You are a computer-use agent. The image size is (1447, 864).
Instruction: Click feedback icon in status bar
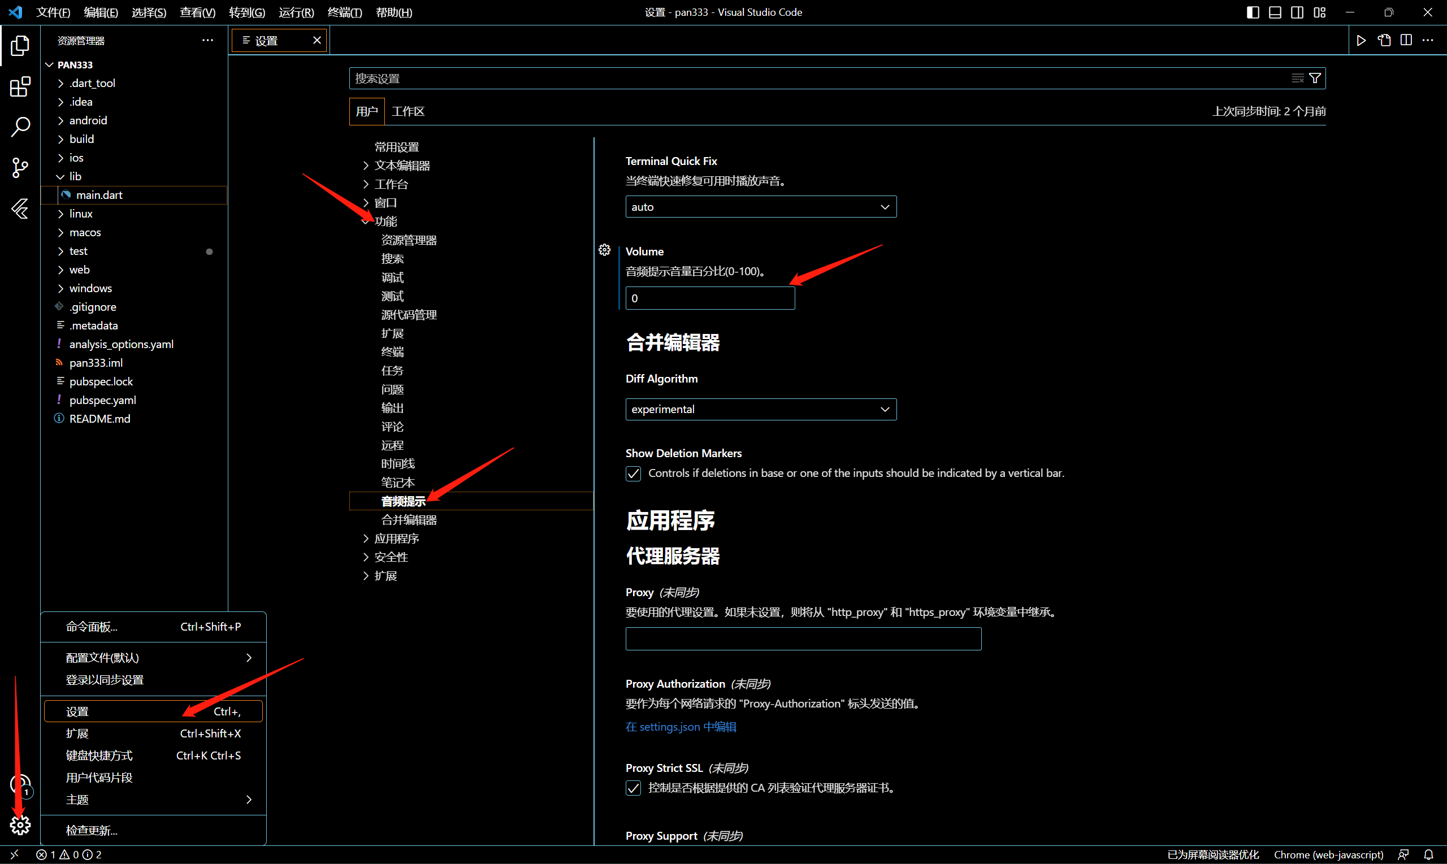(x=1403, y=854)
